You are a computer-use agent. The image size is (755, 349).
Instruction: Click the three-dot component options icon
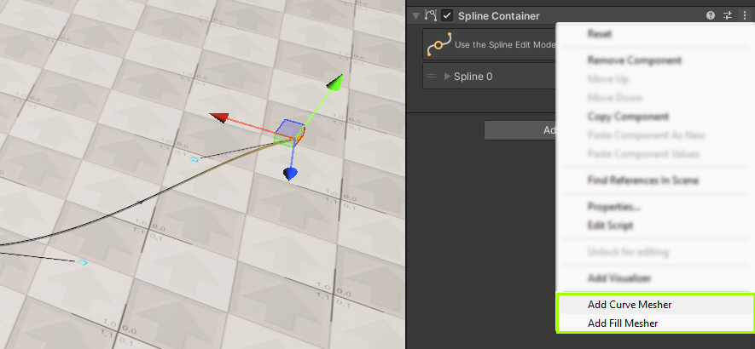[x=744, y=15]
